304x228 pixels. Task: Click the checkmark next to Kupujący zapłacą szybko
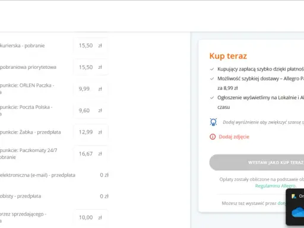click(x=212, y=69)
